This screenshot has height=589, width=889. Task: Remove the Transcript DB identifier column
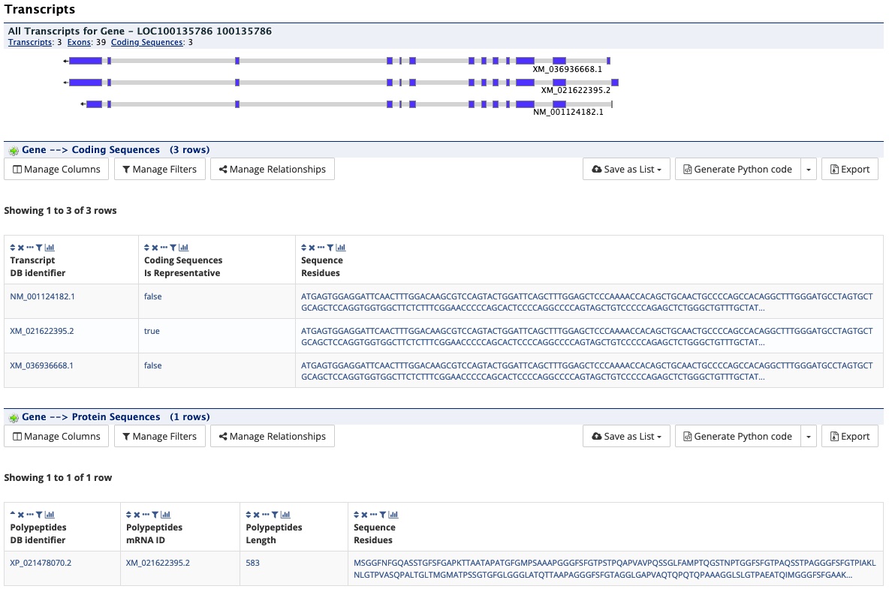pyautogui.click(x=21, y=248)
